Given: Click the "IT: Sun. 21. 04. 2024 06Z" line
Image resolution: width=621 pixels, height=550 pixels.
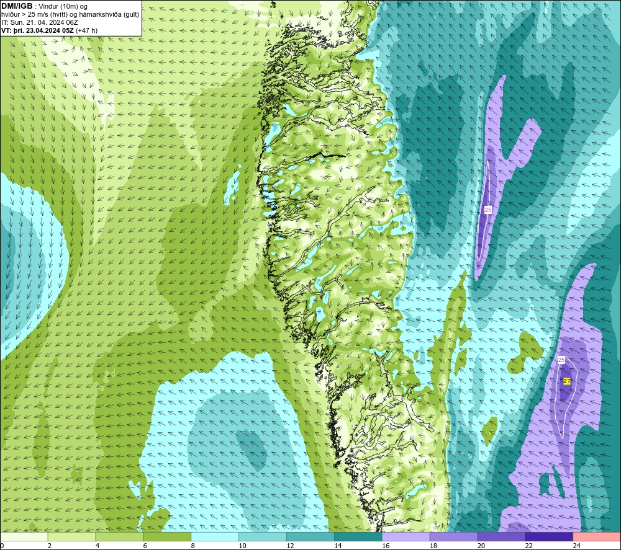Looking at the screenshot, I should point(40,22).
